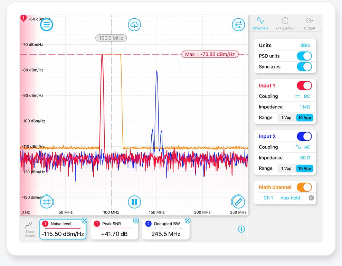The image size is (342, 266).
Task: Toggle the PSD units switch
Action: tap(304, 56)
